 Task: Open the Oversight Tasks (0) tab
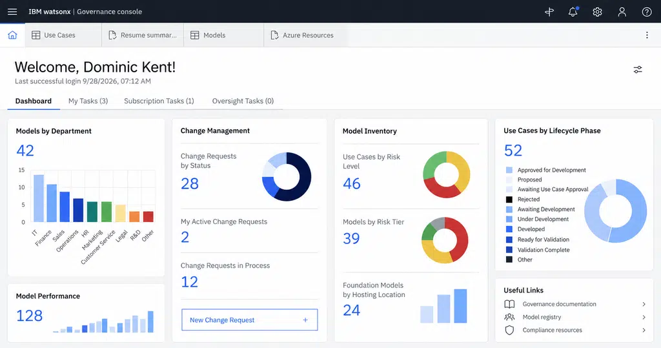[x=243, y=101]
